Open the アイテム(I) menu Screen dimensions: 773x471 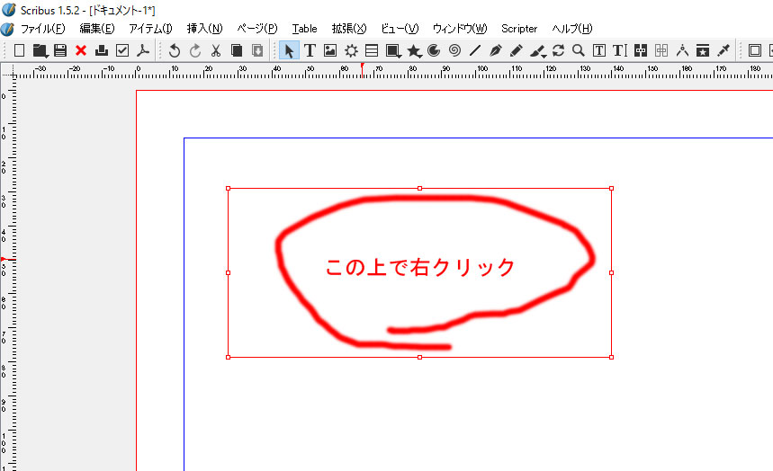coord(150,29)
